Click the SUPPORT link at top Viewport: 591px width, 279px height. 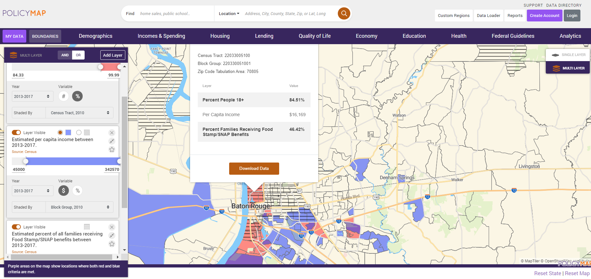pyautogui.click(x=533, y=5)
